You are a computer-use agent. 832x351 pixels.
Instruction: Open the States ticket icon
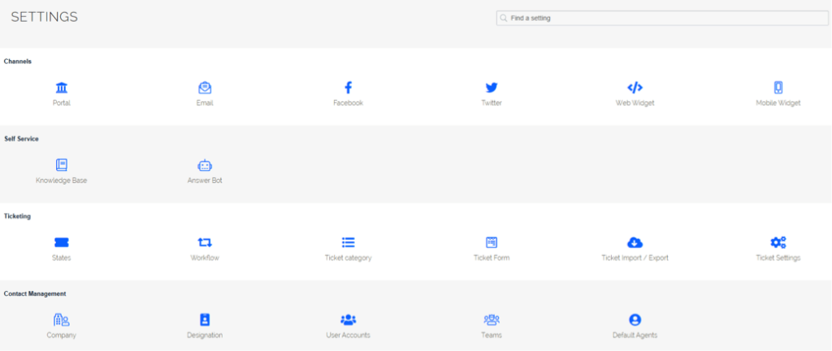(x=62, y=242)
